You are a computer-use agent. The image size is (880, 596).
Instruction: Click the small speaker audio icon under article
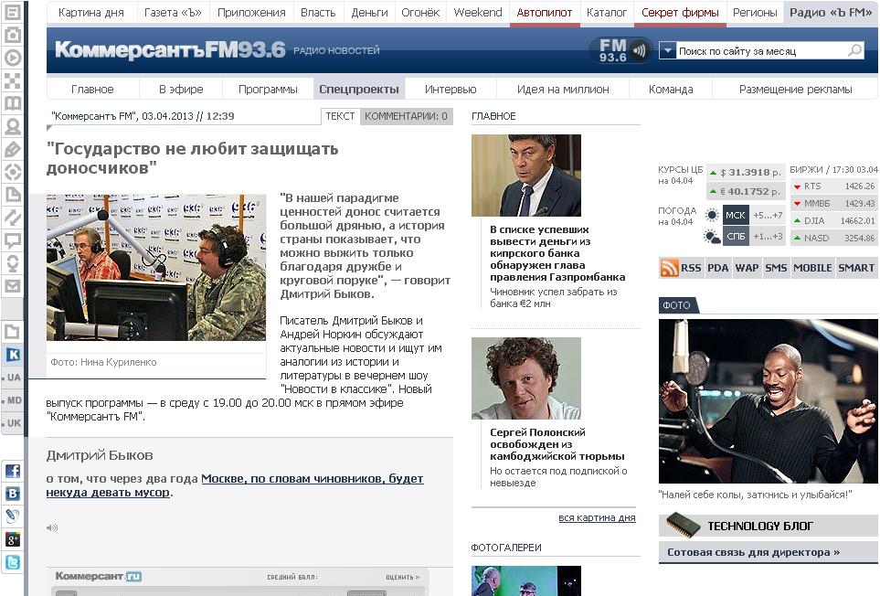pyautogui.click(x=52, y=527)
